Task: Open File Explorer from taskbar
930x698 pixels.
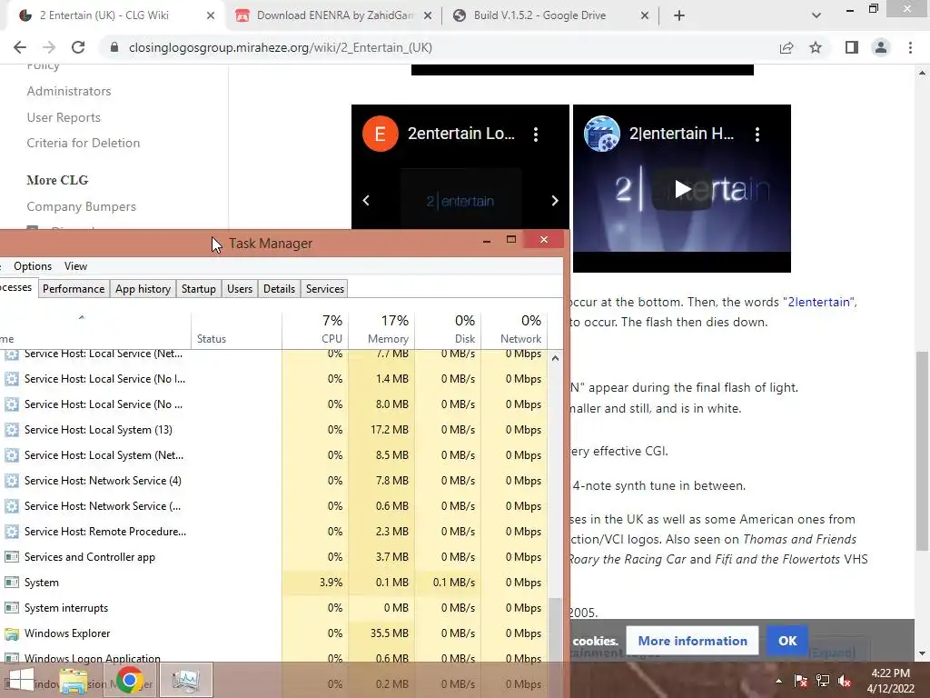Action: point(74,680)
